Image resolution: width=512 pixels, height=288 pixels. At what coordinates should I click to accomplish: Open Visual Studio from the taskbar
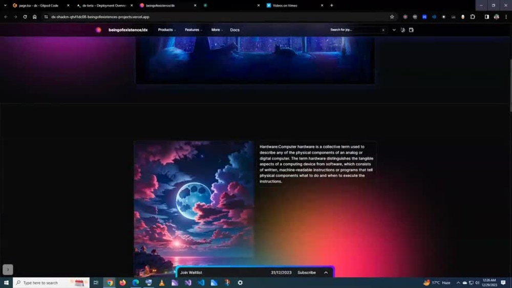188,282
